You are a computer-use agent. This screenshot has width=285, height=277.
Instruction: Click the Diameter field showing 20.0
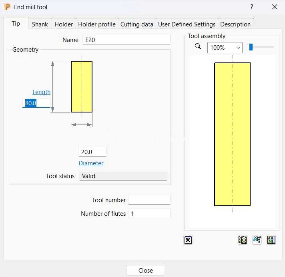point(92,152)
